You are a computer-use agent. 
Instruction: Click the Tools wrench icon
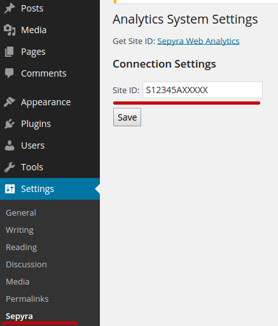(x=10, y=167)
